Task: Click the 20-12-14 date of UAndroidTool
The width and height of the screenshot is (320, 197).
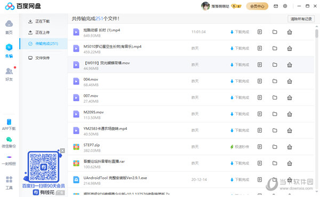Action: coord(199,179)
